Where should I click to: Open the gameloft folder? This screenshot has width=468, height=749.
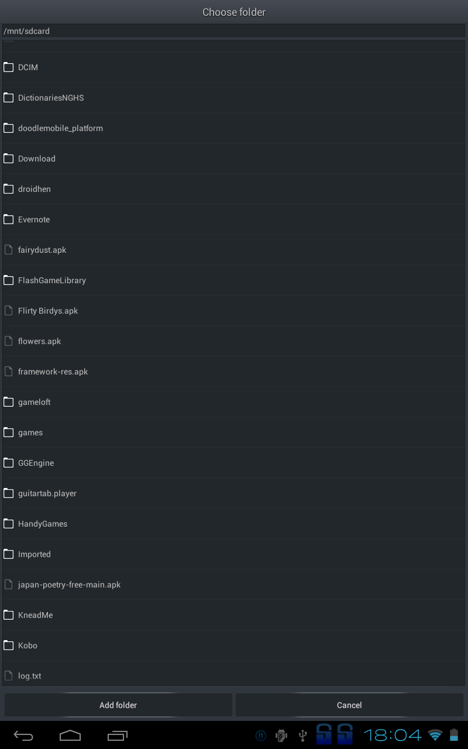point(35,402)
